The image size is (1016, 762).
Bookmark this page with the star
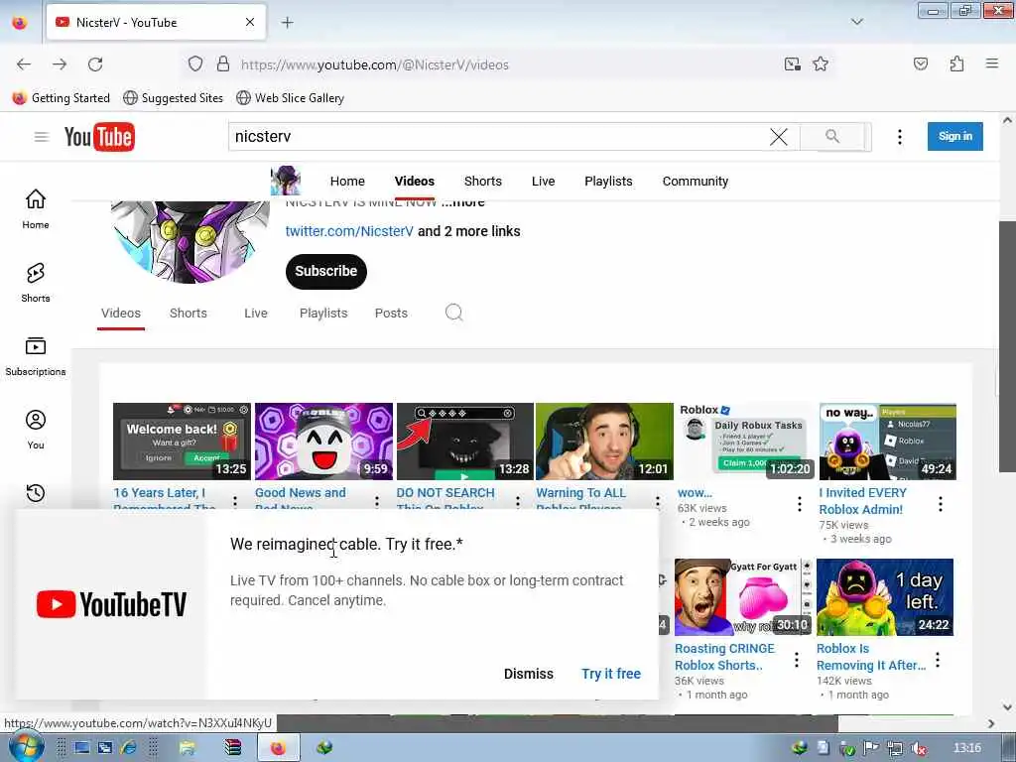821,64
